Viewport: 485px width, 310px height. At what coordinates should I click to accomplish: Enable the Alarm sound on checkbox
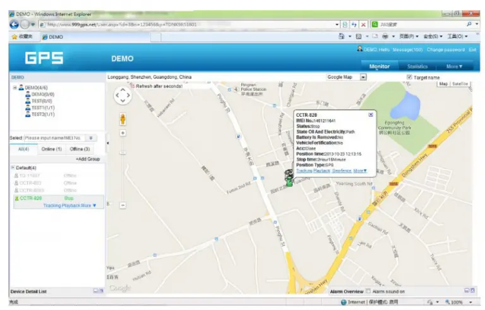[x=368, y=291]
